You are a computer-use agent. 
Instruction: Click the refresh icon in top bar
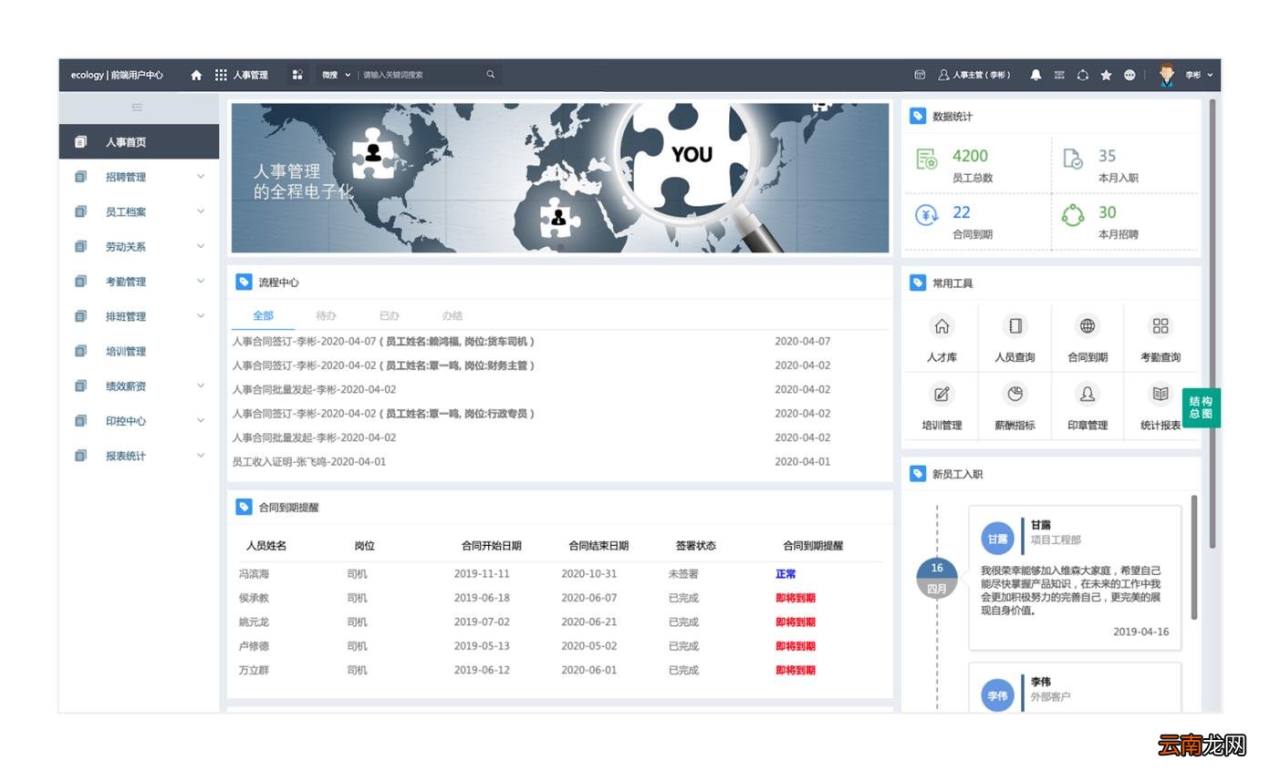click(1083, 75)
